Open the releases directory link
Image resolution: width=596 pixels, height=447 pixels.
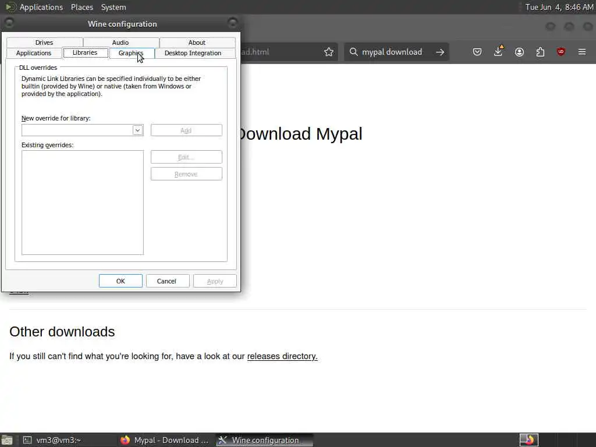coord(282,357)
